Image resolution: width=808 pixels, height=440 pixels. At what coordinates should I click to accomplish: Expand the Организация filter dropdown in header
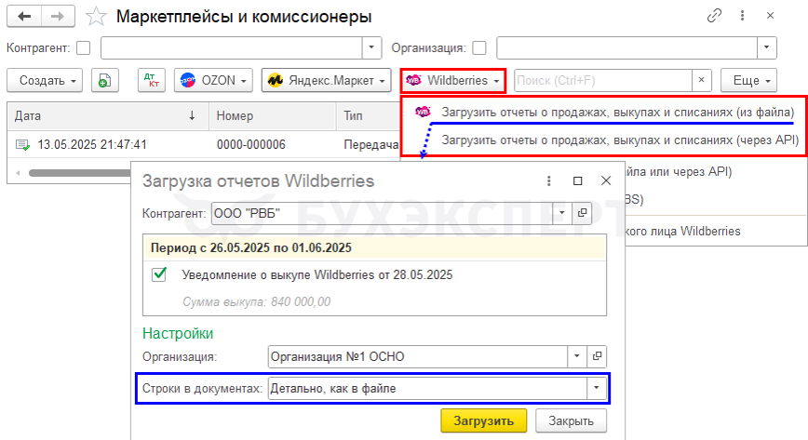[x=766, y=48]
